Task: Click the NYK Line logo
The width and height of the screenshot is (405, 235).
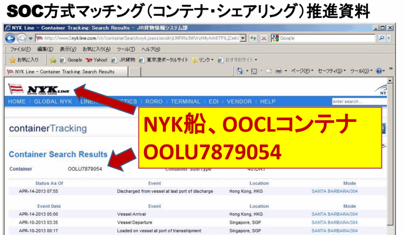Action: [39, 89]
